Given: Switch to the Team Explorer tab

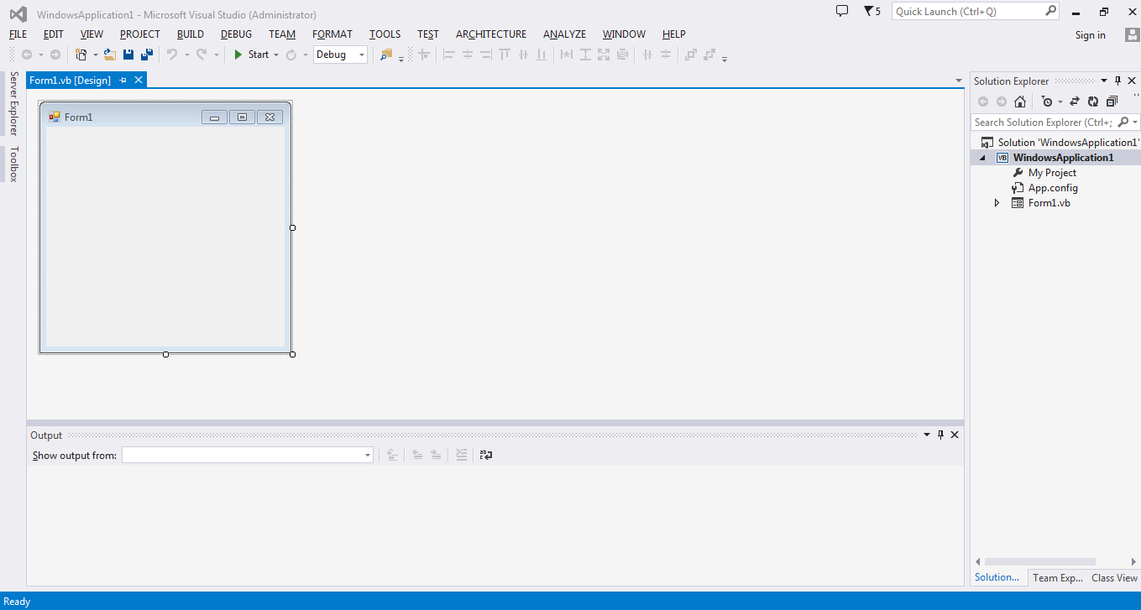Looking at the screenshot, I should click(x=1058, y=577).
